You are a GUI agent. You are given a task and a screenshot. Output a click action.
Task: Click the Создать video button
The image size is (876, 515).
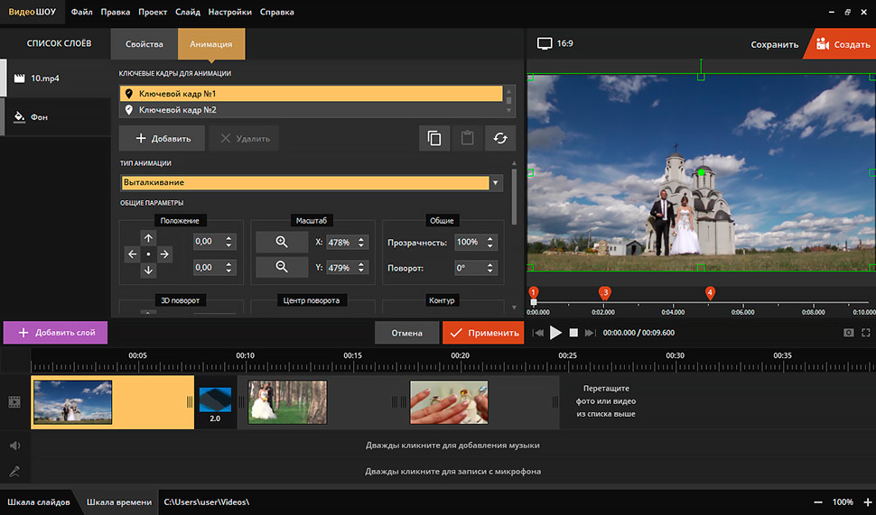[842, 44]
